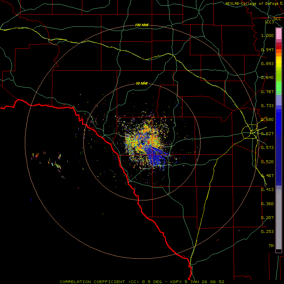Click the 0.253 scale value
This screenshot has height=284, width=284.
267,232
